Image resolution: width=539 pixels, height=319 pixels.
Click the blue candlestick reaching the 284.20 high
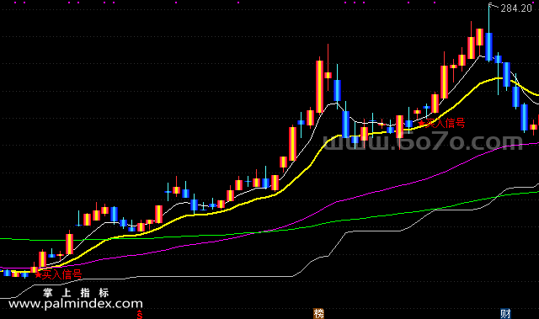(488, 46)
